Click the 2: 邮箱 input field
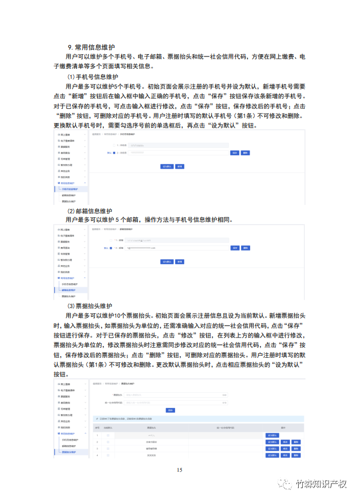Viewport: 358px width, 500px height. pyautogui.click(x=177, y=248)
